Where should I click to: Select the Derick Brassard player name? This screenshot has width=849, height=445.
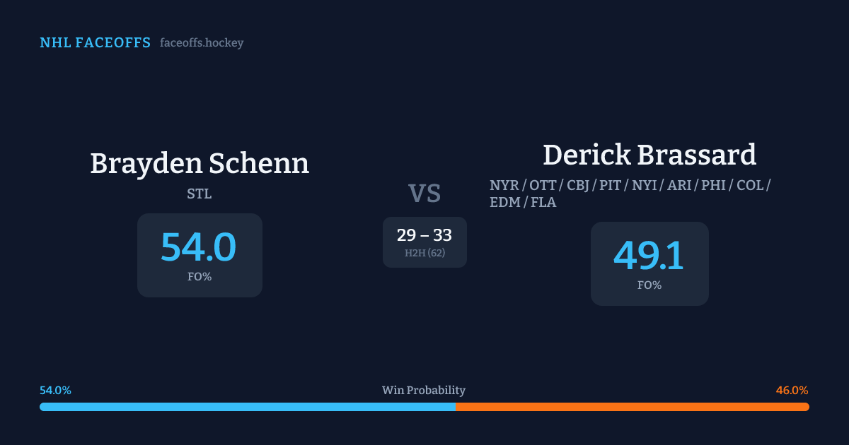pos(649,155)
